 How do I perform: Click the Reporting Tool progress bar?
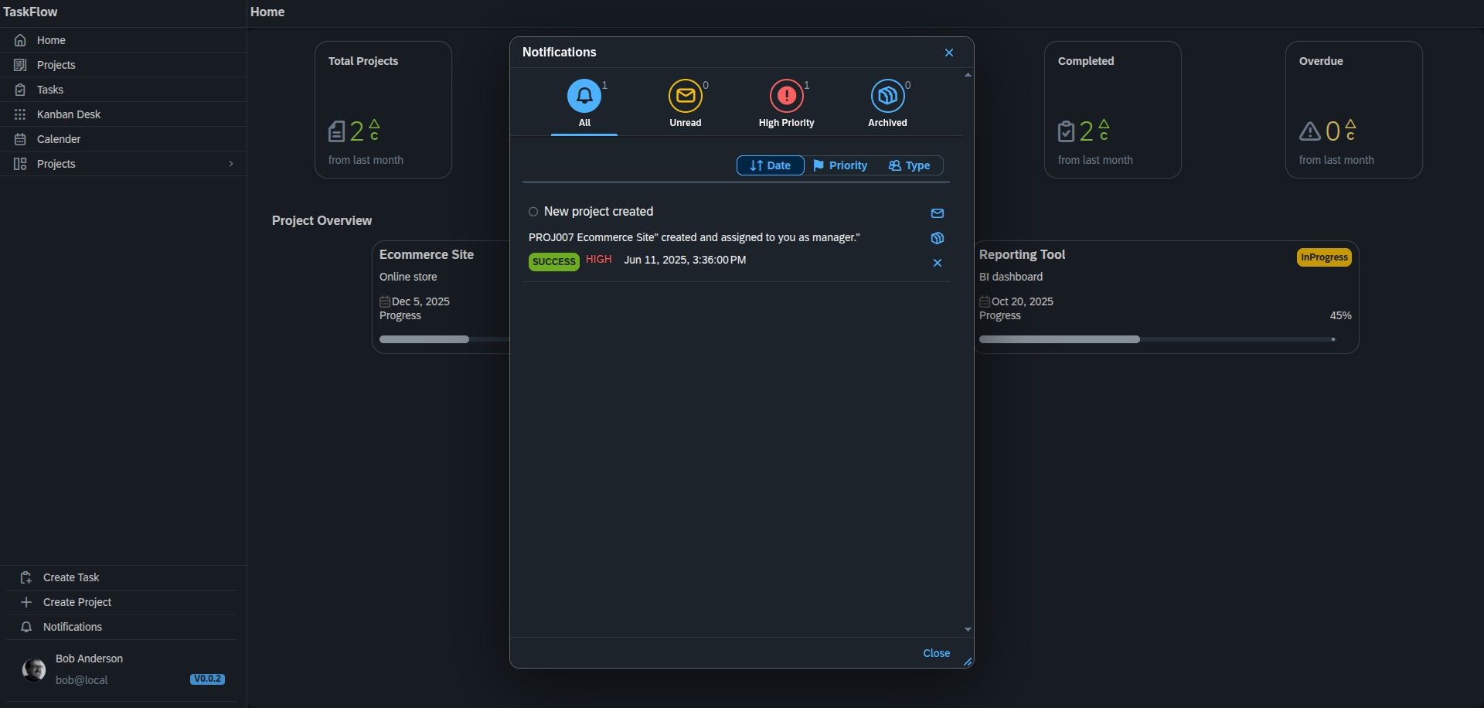1156,339
